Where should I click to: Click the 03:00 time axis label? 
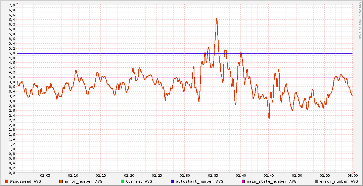(x=353, y=176)
